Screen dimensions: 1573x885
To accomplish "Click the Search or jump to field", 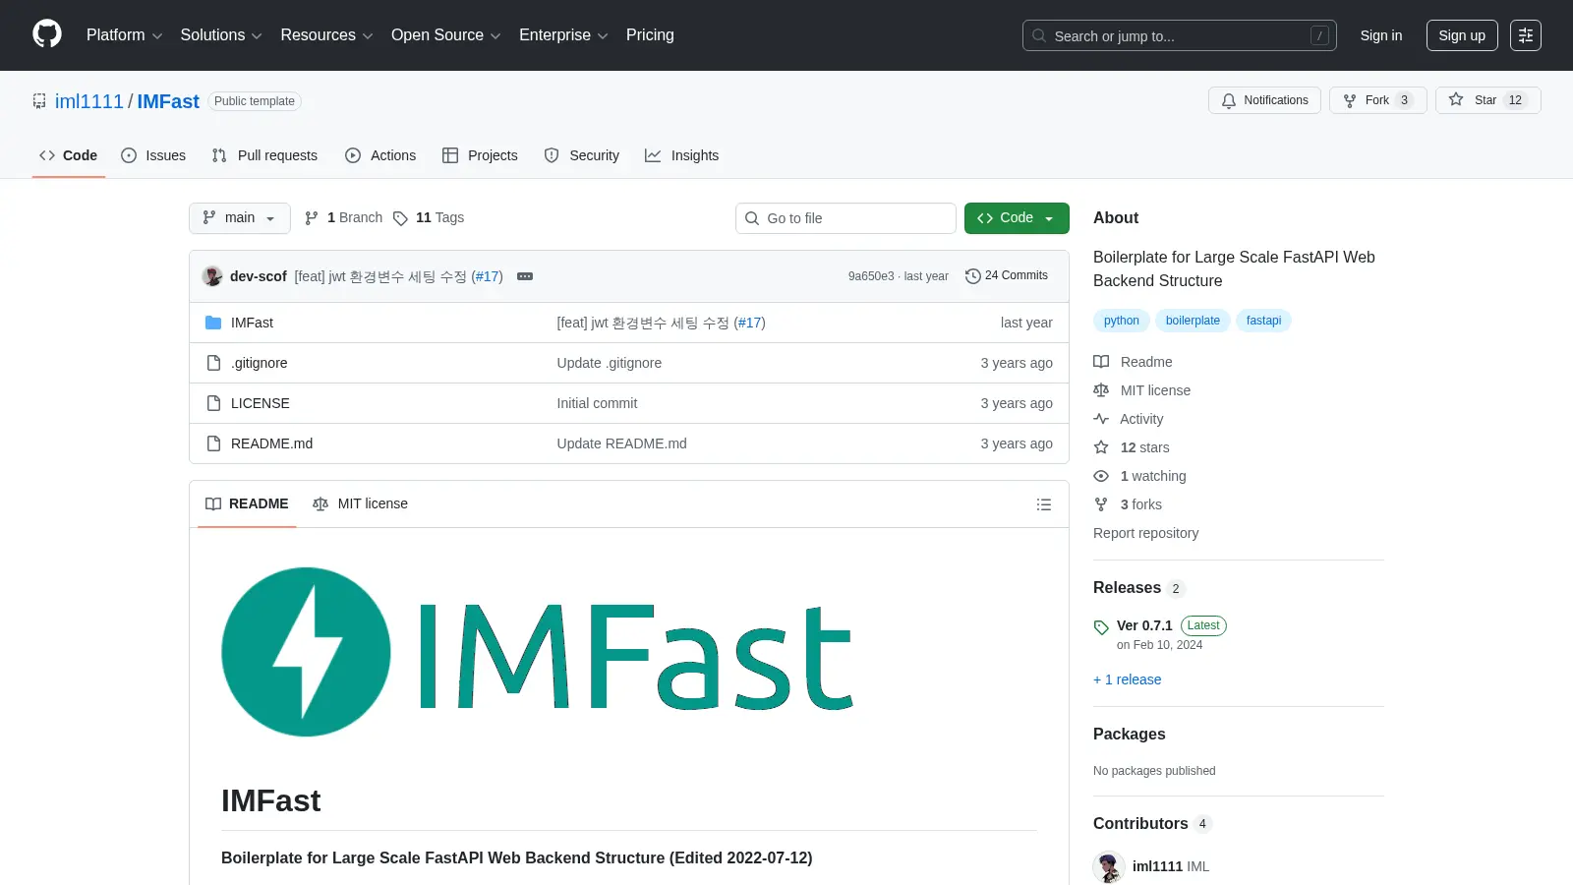I will pyautogui.click(x=1180, y=35).
